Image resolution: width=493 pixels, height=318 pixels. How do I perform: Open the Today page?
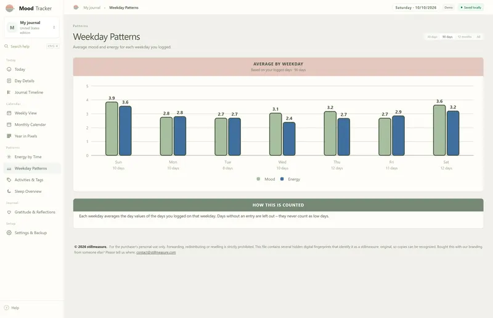[x=32, y=69]
